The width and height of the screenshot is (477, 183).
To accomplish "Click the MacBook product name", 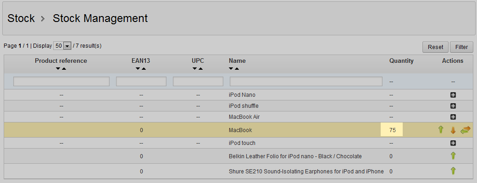I will [240, 130].
